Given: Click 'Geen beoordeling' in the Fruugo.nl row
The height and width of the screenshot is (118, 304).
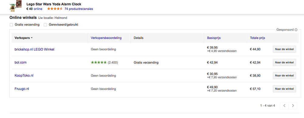Looking at the screenshot, I should pos(103,89).
